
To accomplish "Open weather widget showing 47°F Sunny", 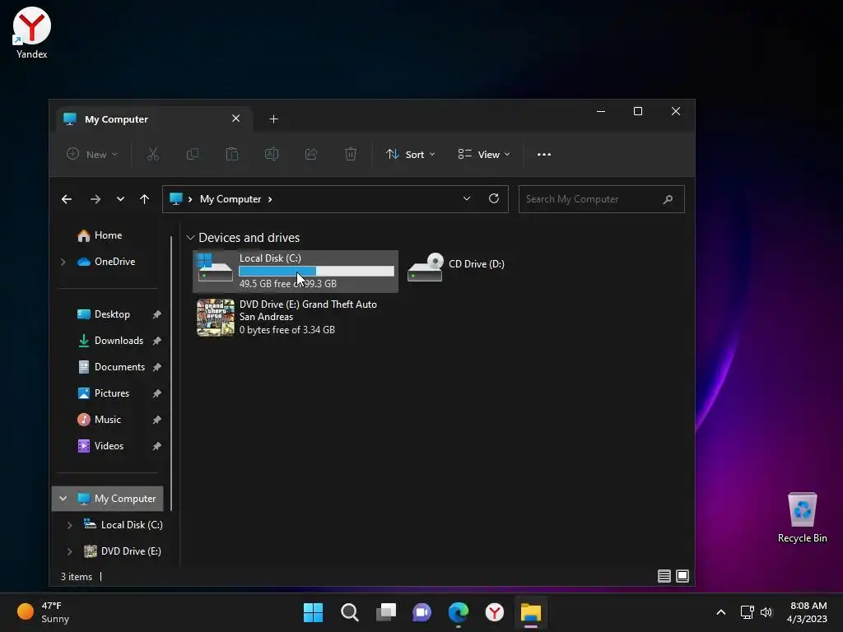I will (x=44, y=612).
